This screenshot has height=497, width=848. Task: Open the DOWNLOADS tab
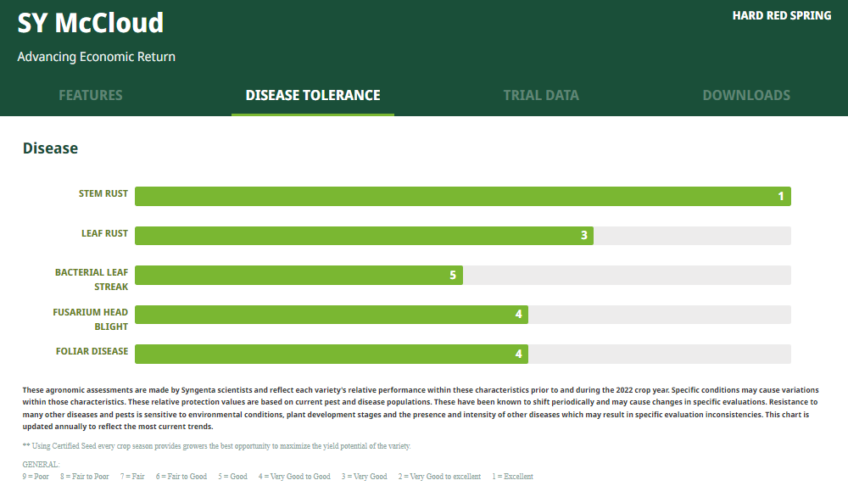[x=746, y=95]
